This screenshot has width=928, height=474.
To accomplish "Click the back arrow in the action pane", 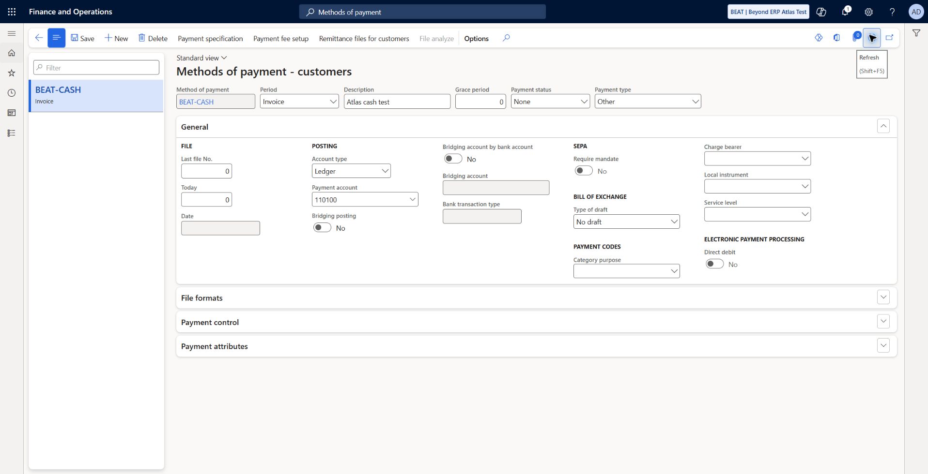I will click(39, 38).
